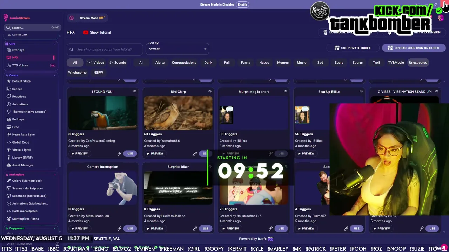Click Upload Your Own on HUDFX
Viewport: 449px width, 252px height.
click(x=413, y=48)
